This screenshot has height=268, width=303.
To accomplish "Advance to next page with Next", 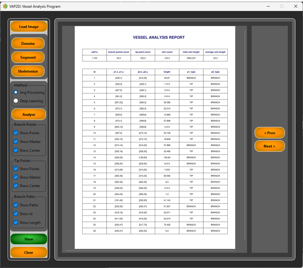I will coord(270,146).
